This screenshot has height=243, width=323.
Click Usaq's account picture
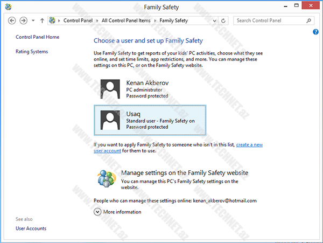(x=110, y=120)
